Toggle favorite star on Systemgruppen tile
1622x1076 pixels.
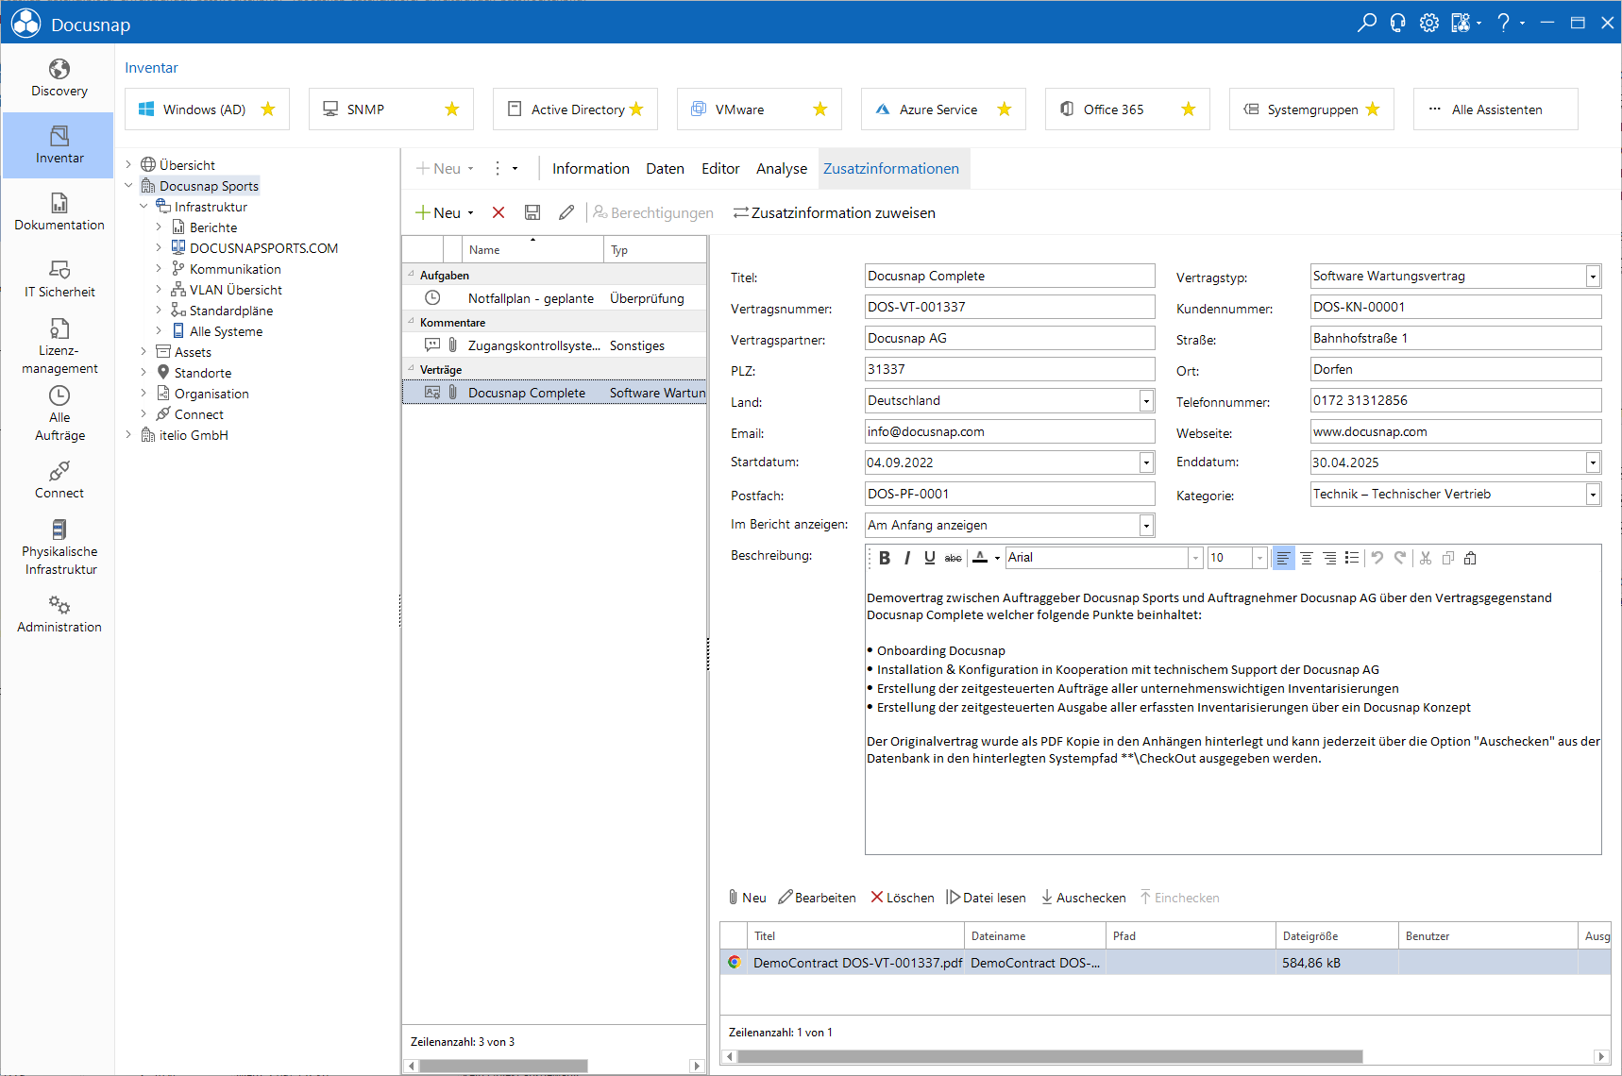click(x=1373, y=109)
